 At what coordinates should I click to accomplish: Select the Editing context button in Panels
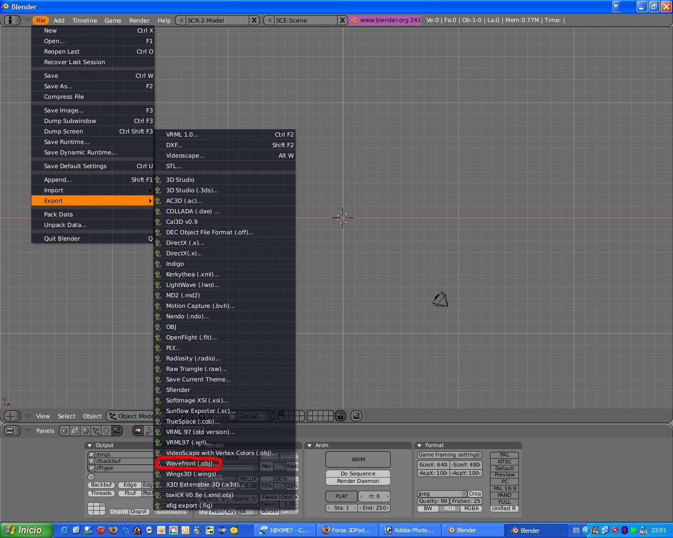click(106, 431)
